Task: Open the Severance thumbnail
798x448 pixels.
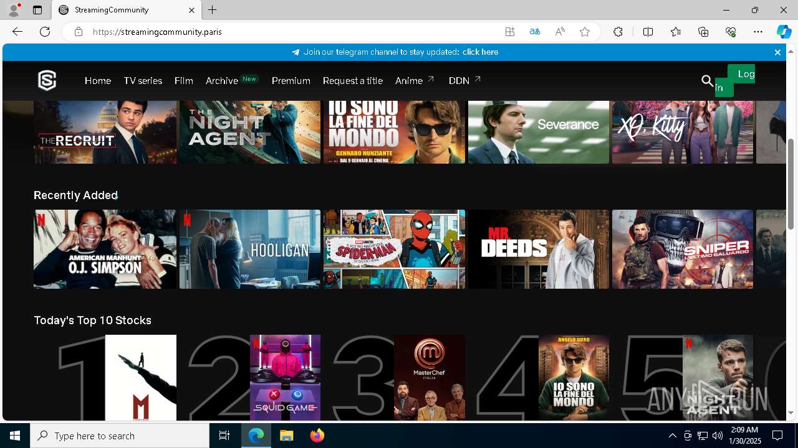Action: point(539,132)
